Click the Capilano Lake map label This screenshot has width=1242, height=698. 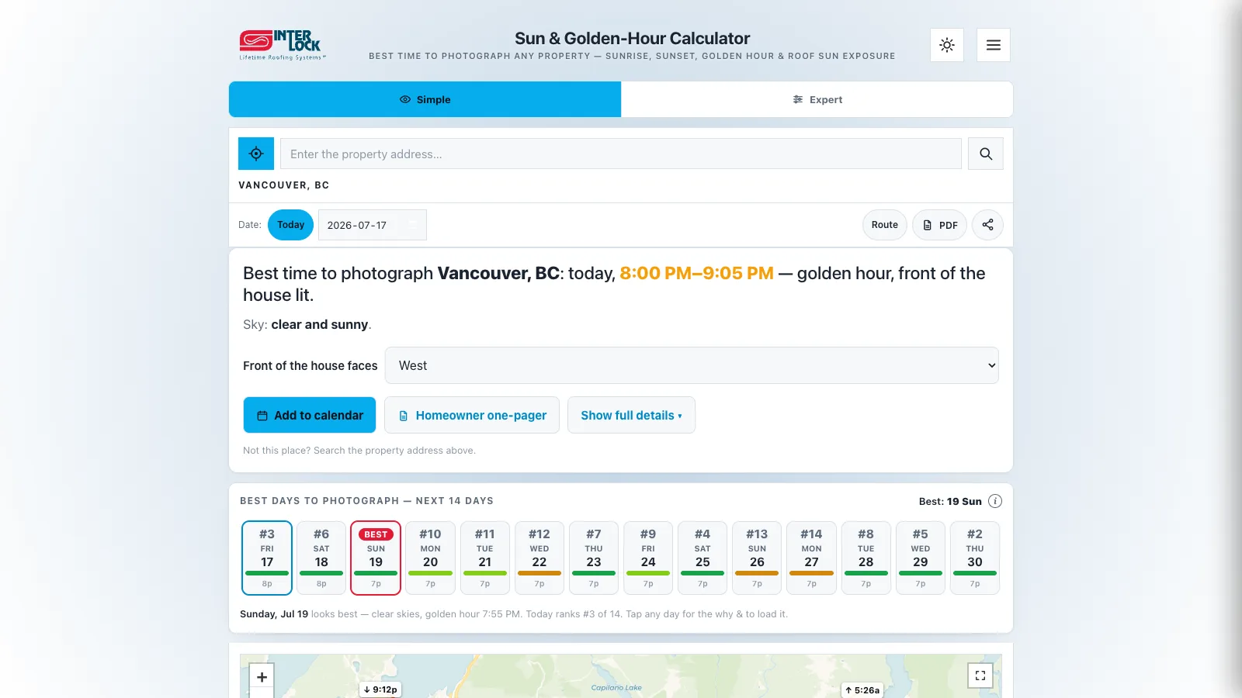point(616,688)
